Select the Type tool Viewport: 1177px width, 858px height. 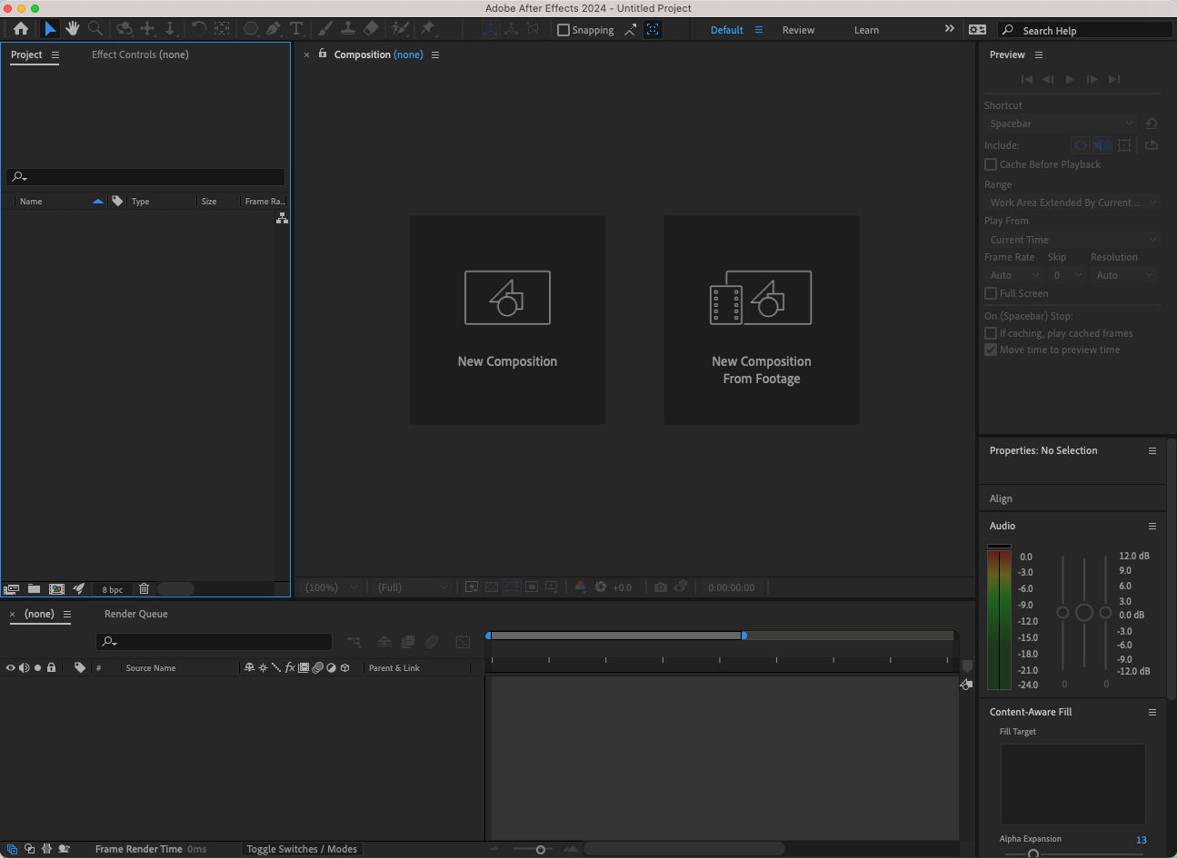coord(296,28)
